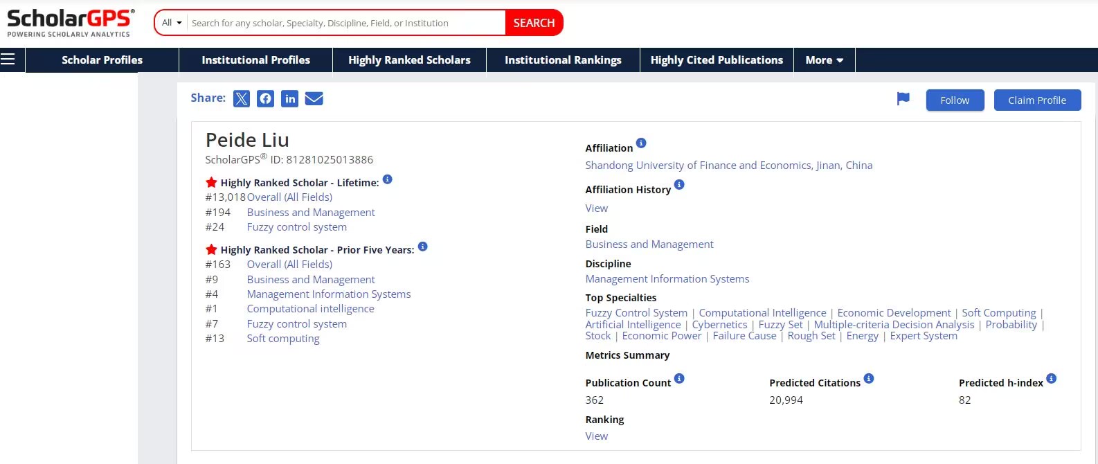This screenshot has width=1098, height=464.
Task: Show info for Predicted h-index
Action: point(1051,378)
